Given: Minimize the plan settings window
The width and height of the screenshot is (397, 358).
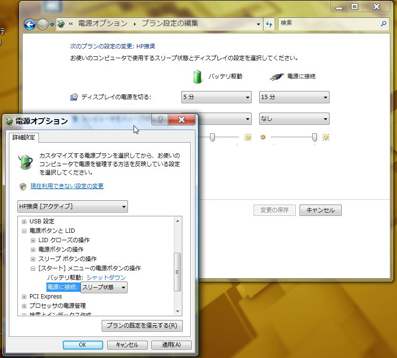Looking at the screenshot, I should coord(339,7).
